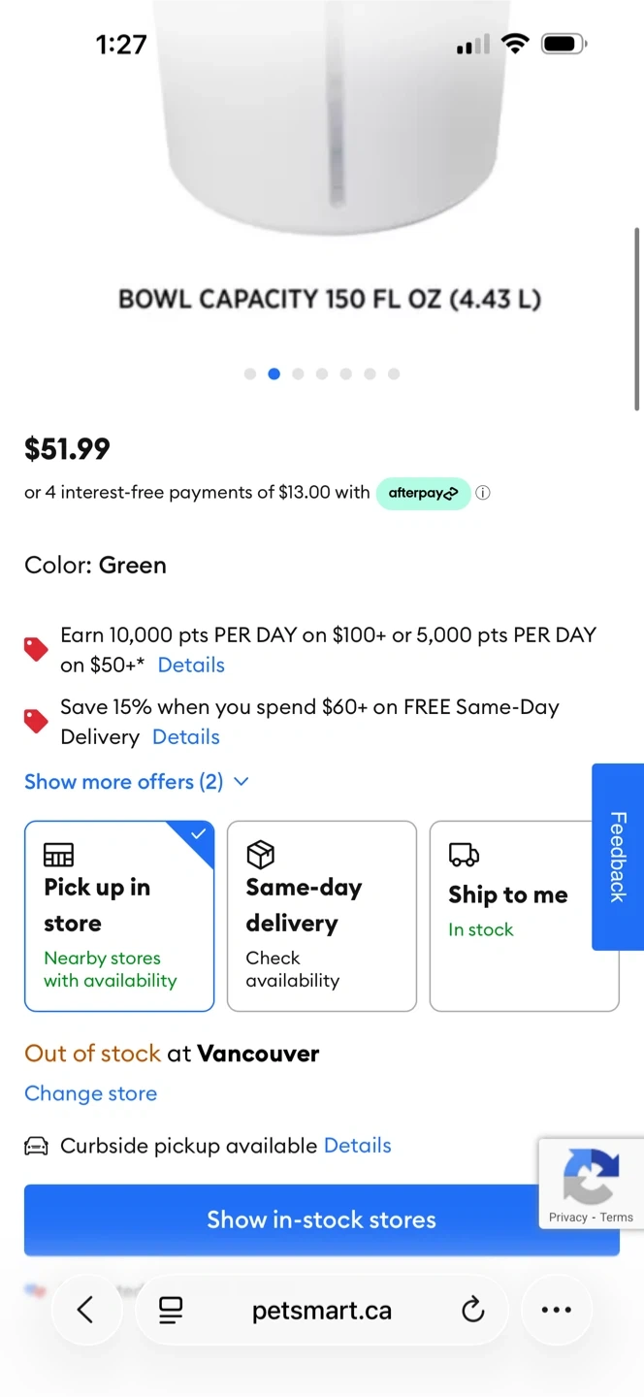
Task: Tap the page reload icon
Action: (x=472, y=1311)
